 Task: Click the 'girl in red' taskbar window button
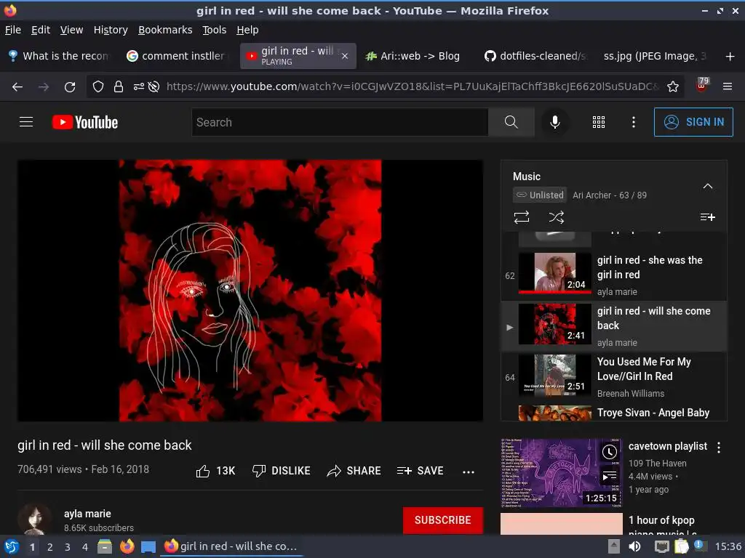[x=231, y=546]
